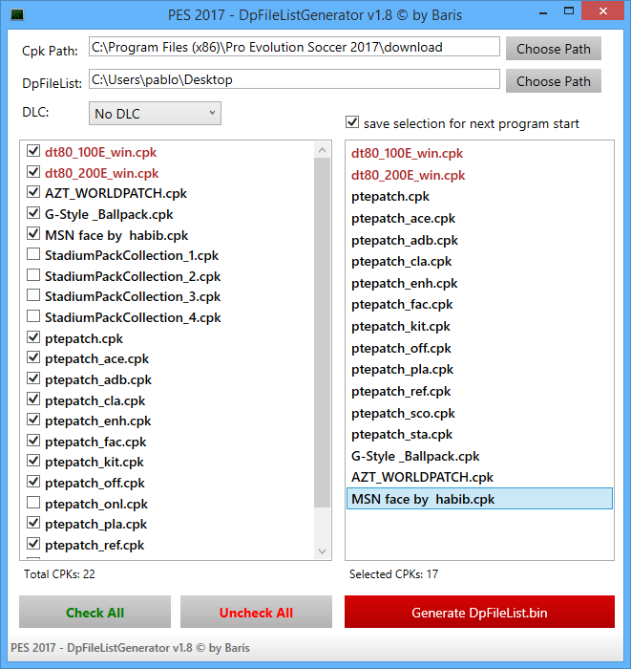Select highlighted MSN face by habib.cpk row
The image size is (631, 669).
[480, 499]
